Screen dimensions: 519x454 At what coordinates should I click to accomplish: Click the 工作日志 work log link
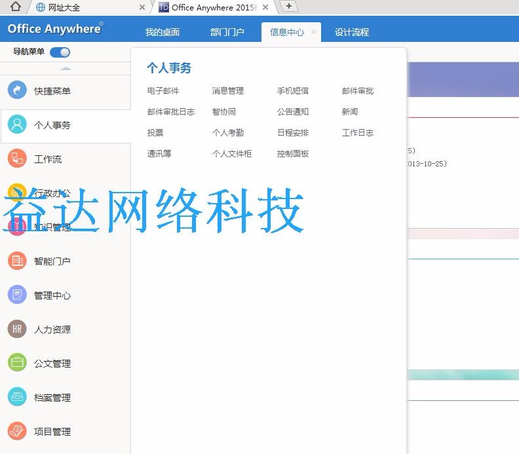(357, 133)
